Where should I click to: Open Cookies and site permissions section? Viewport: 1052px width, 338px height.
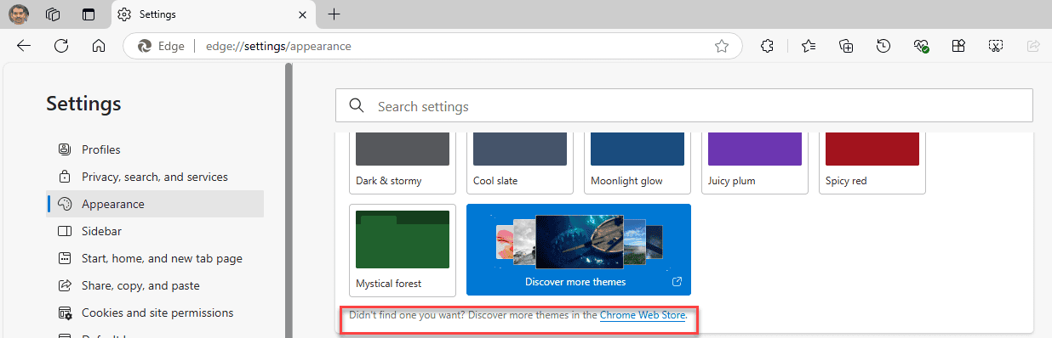click(x=155, y=313)
